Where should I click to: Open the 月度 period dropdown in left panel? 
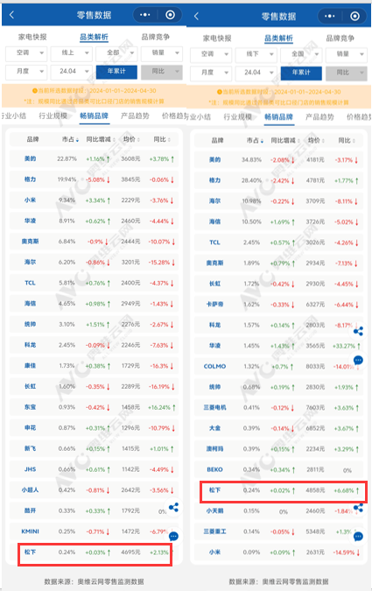pos(26,71)
